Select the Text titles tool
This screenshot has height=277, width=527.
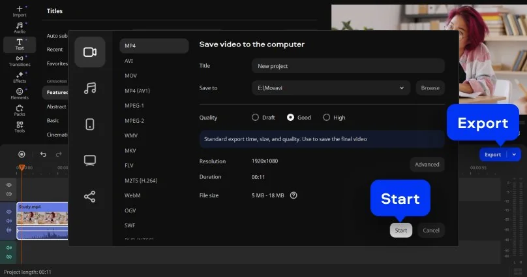[x=20, y=44]
